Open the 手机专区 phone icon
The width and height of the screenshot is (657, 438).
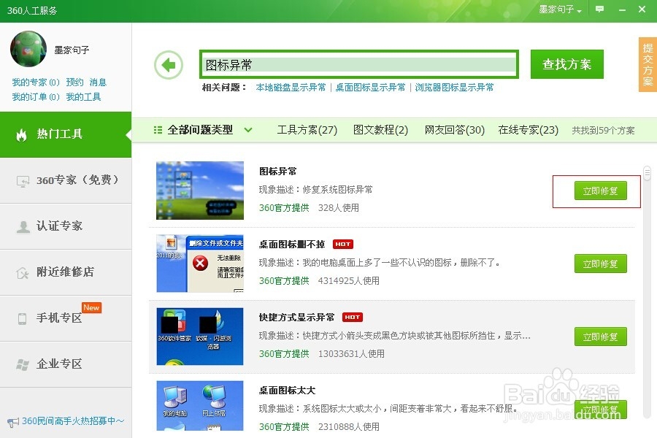pyautogui.click(x=22, y=318)
